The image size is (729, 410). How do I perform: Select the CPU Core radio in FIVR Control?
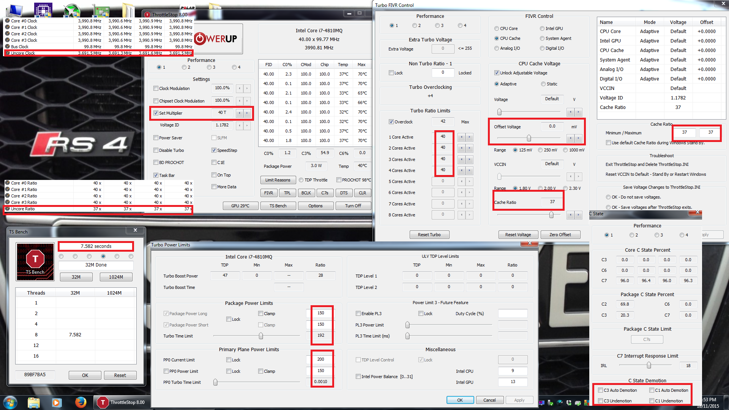pyautogui.click(x=497, y=28)
